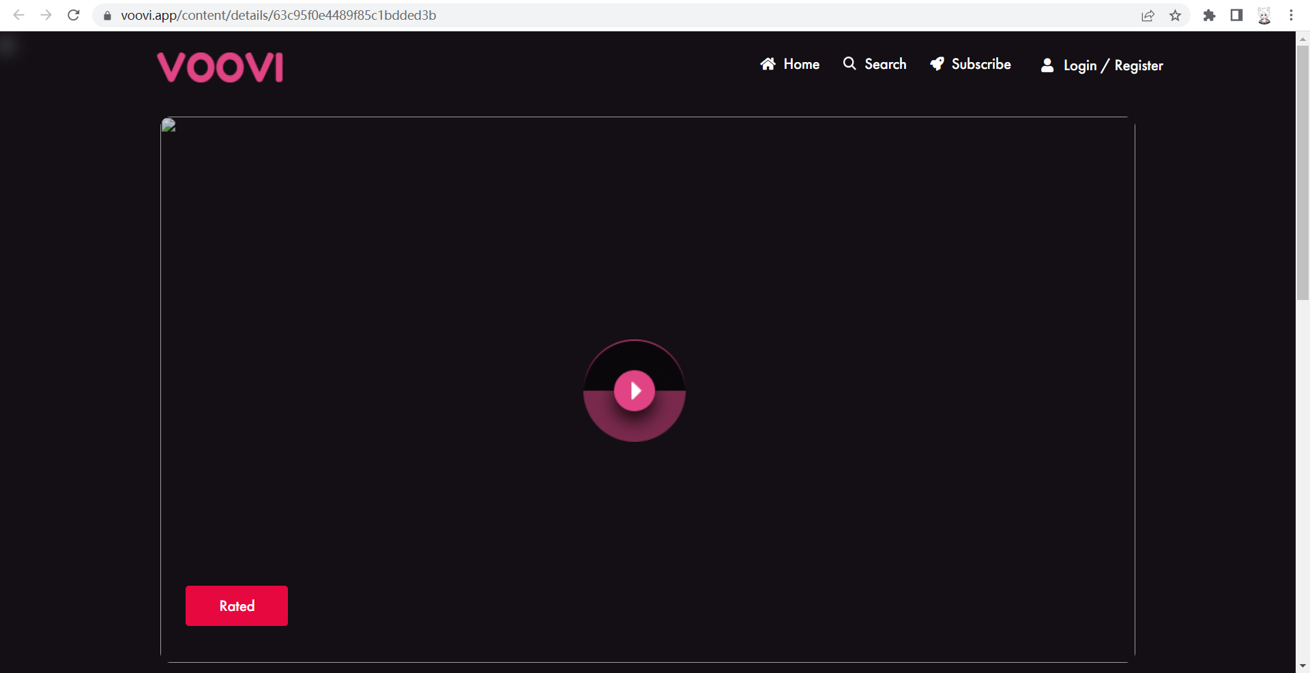
Task: Share this page
Action: tap(1148, 15)
